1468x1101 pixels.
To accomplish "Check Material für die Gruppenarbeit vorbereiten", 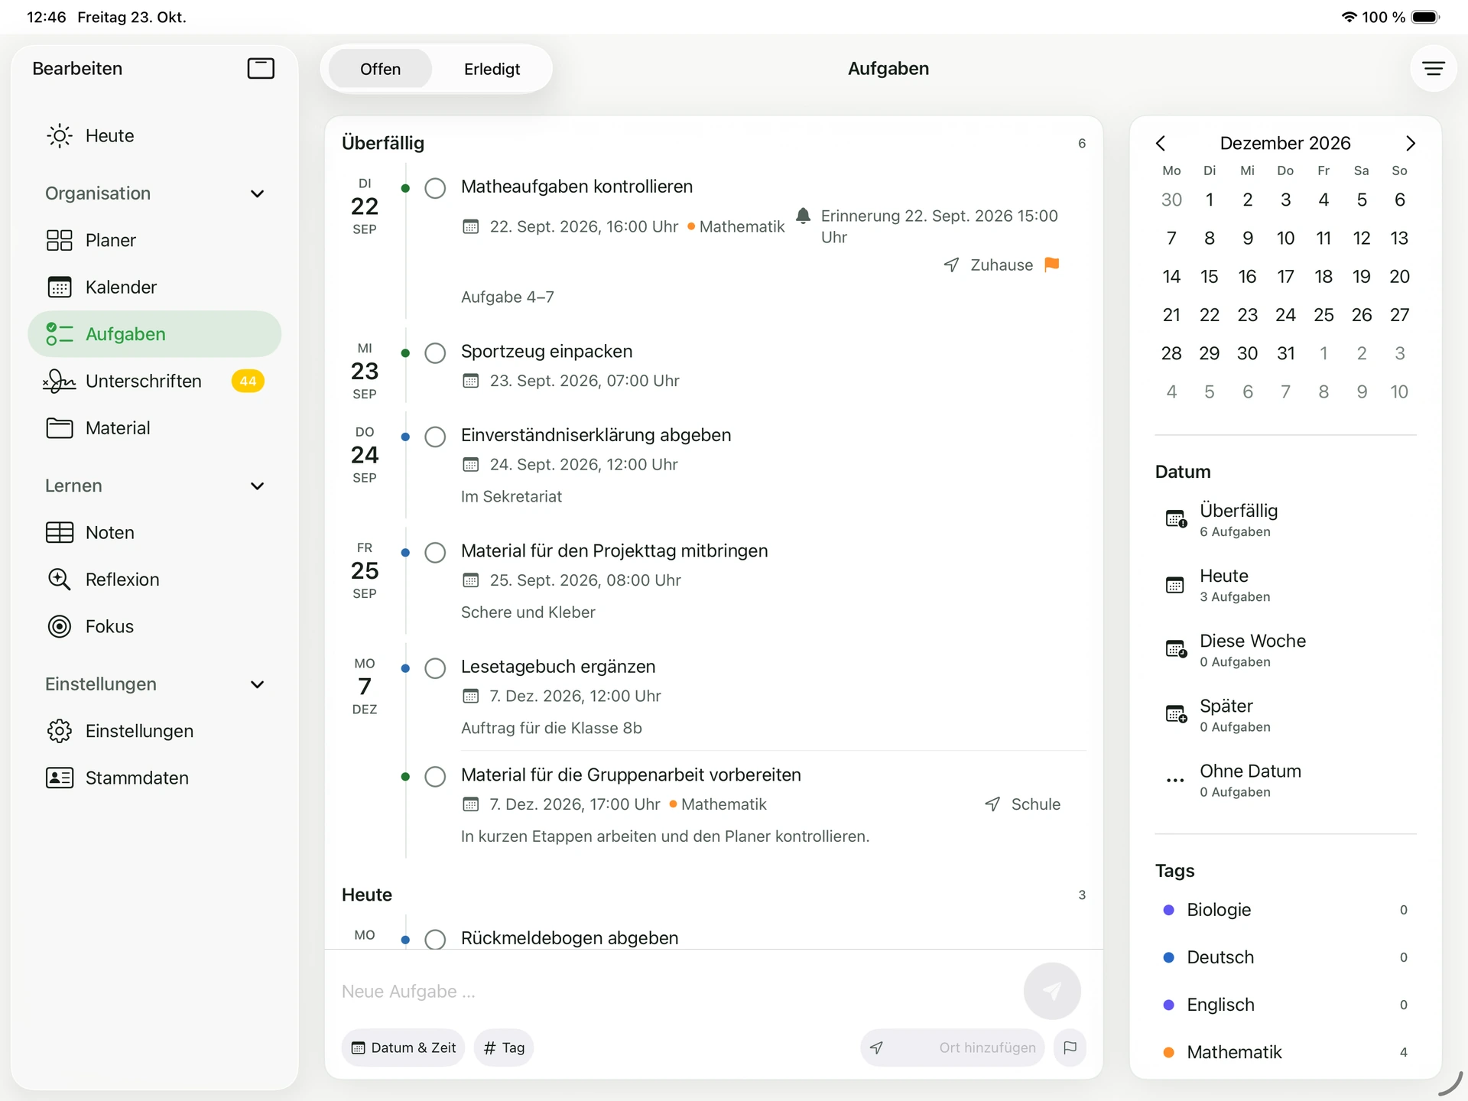I will point(435,777).
